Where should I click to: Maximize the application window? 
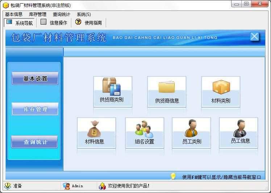[246, 4]
